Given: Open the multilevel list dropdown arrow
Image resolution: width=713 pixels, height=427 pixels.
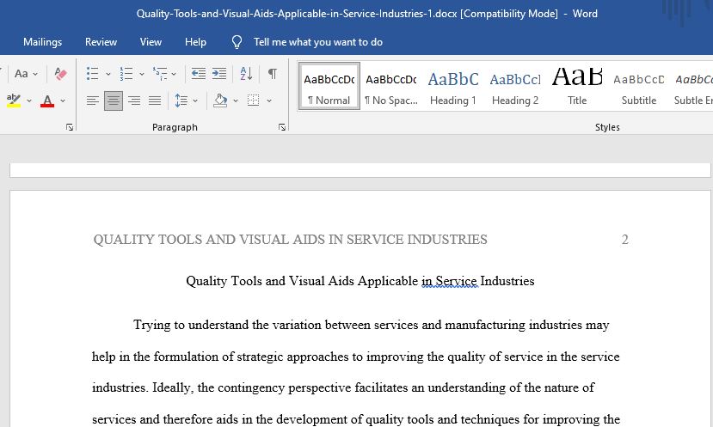Looking at the screenshot, I should 174,74.
